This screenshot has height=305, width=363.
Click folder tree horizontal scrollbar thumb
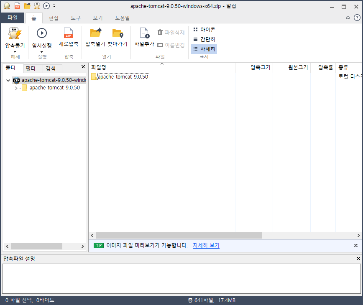(36, 246)
